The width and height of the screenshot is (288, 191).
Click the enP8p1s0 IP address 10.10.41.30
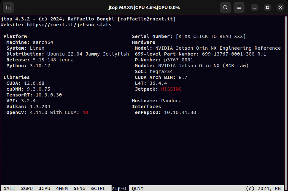click(180, 112)
